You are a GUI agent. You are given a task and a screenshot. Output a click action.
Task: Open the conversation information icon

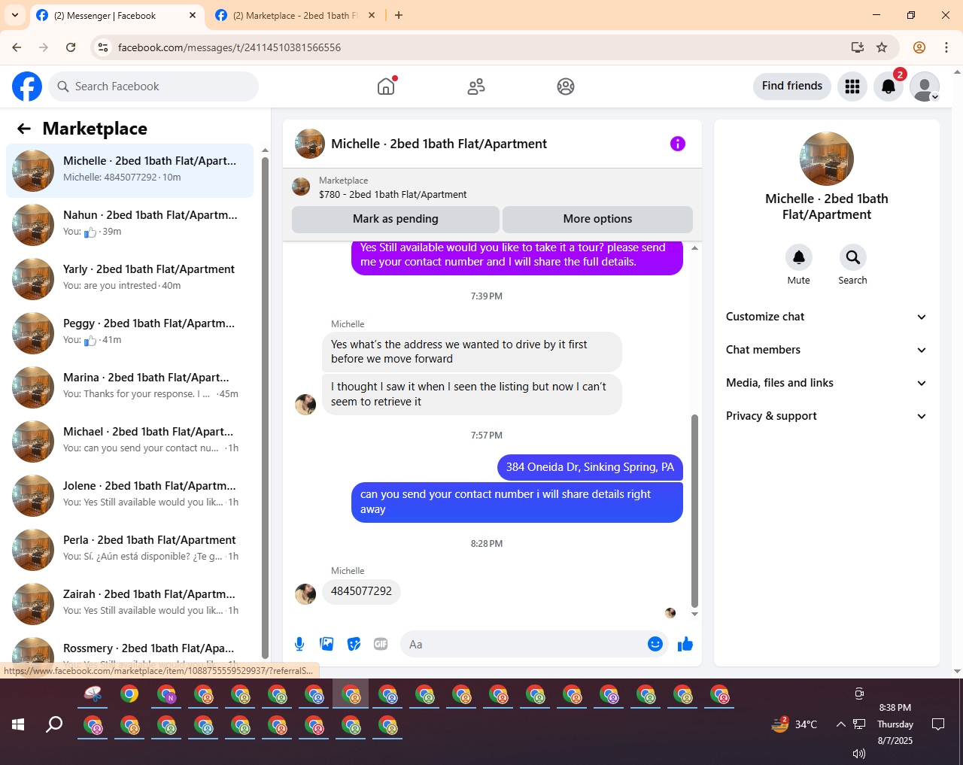click(678, 144)
